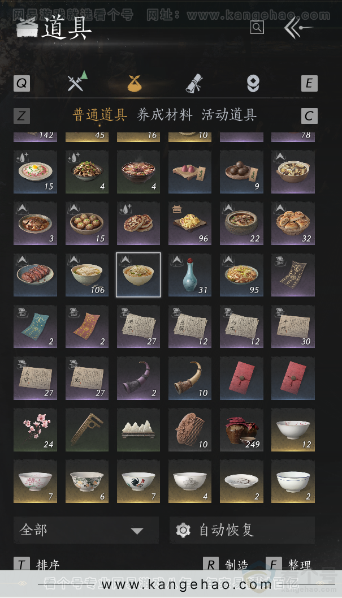Open the stacked gems category icon
The image size is (342, 598).
click(253, 83)
